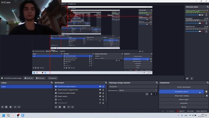
Task: Undock the Микшер звука panel
Action: (208, 7)
